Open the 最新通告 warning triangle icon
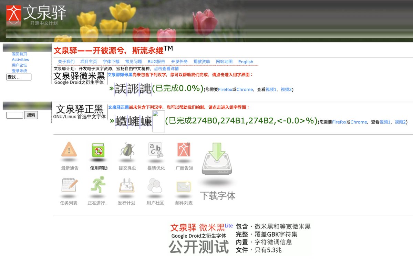The image size is (413, 260). tap(69, 149)
